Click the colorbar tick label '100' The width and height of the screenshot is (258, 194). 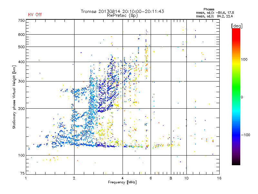[x=244, y=59]
